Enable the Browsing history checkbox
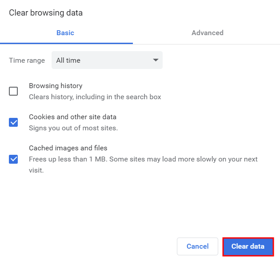 tap(13, 91)
